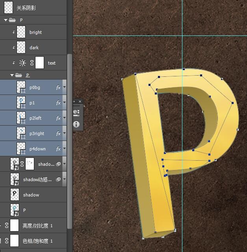Image resolution: width=247 pixels, height=252 pixels.
Task: Click the layers panel vertical scrollbar
Action: click(70, 138)
